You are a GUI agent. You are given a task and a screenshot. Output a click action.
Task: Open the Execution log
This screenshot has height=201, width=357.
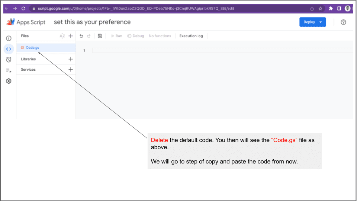[191, 36]
